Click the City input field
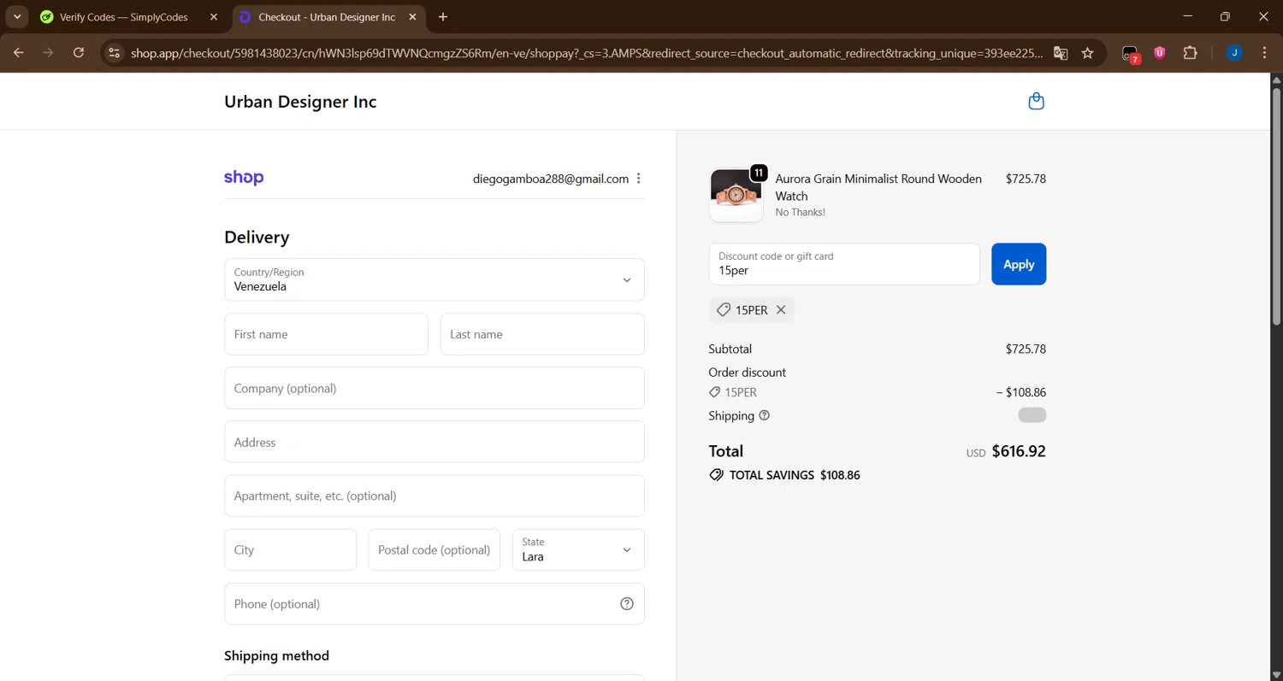The height and width of the screenshot is (681, 1283). click(x=290, y=549)
